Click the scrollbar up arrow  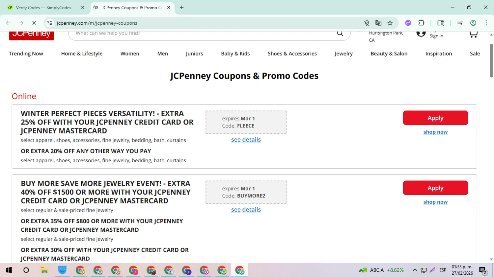pyautogui.click(x=491, y=35)
